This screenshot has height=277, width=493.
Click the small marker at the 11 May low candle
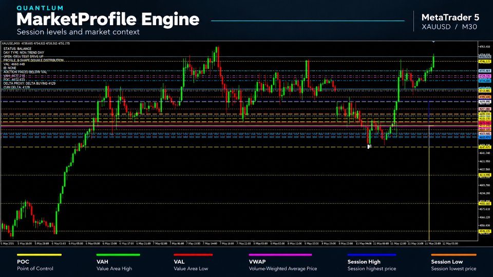369,146
